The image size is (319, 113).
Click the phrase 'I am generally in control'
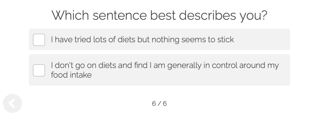(x=193, y=66)
